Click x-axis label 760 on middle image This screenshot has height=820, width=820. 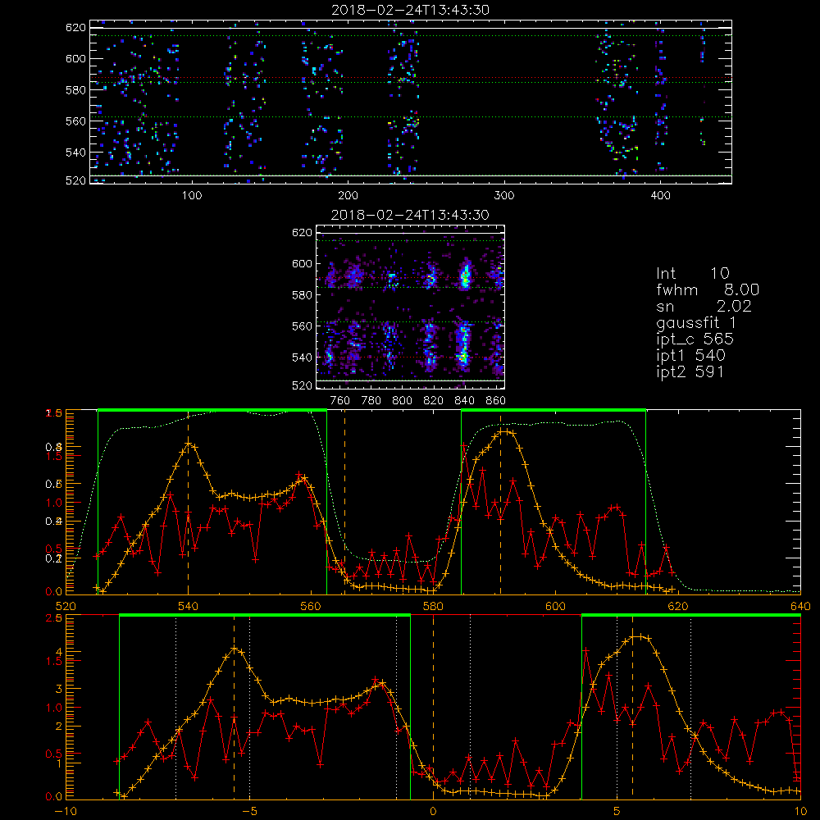point(340,401)
